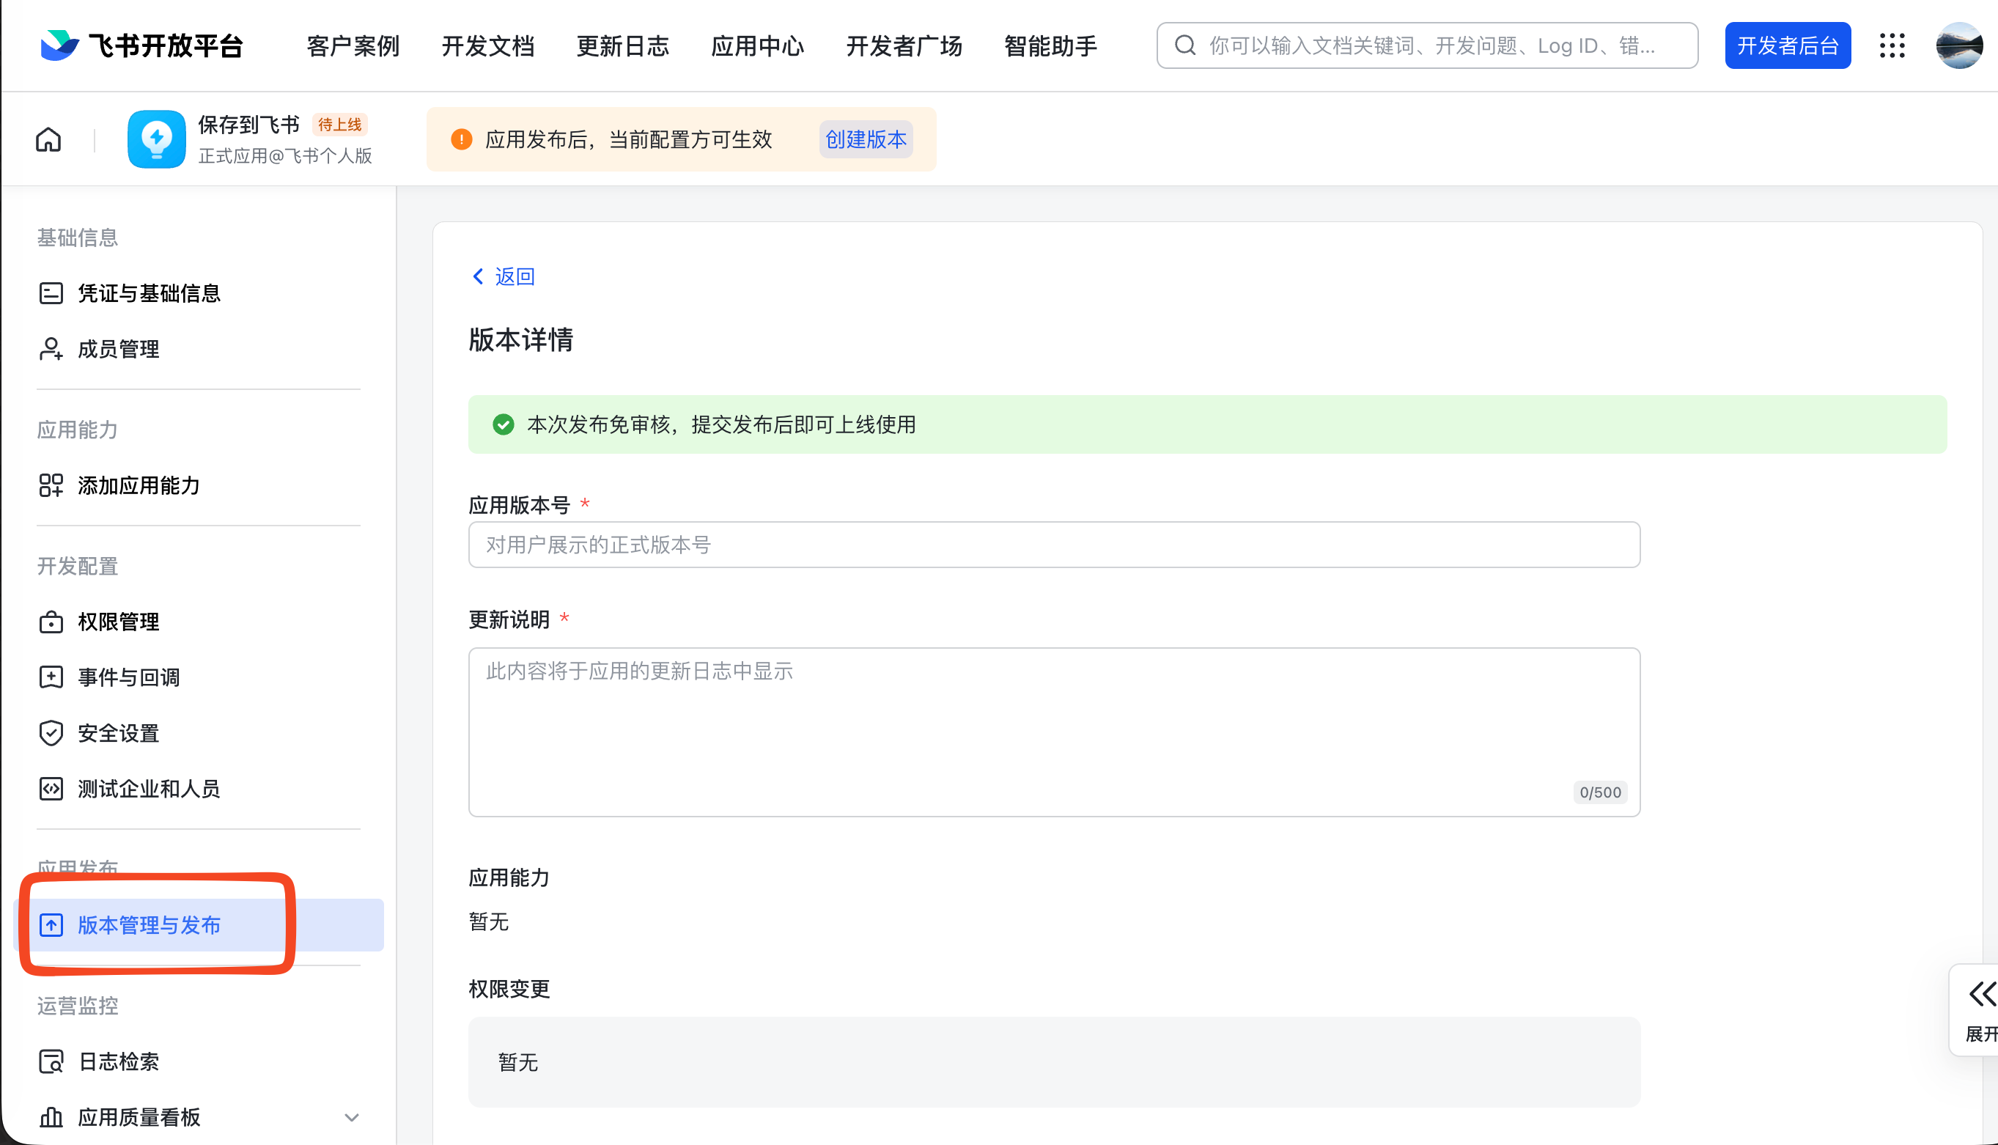
Task: Open 事件与回调 configuration
Action: tap(127, 677)
